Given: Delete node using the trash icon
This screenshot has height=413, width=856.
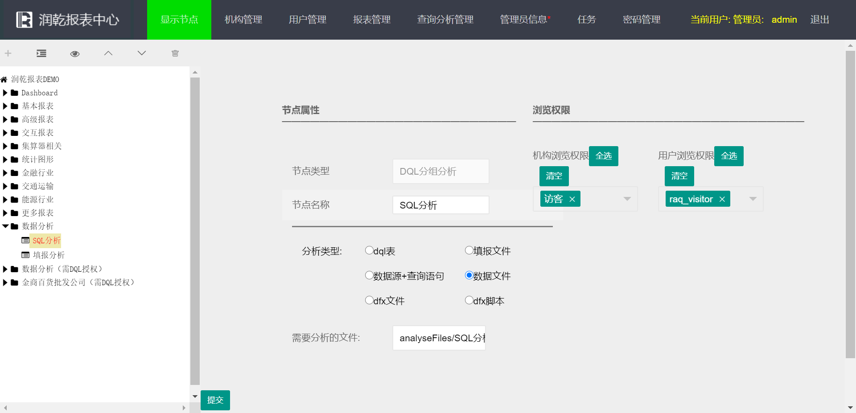Looking at the screenshot, I should click(x=175, y=53).
